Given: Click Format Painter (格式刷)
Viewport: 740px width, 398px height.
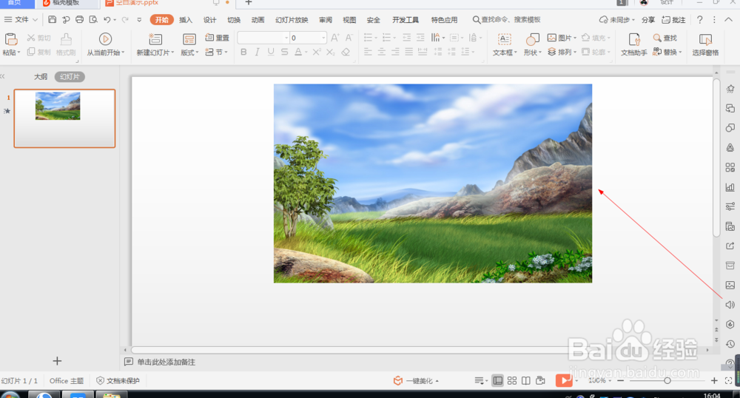Looking at the screenshot, I should (x=66, y=45).
